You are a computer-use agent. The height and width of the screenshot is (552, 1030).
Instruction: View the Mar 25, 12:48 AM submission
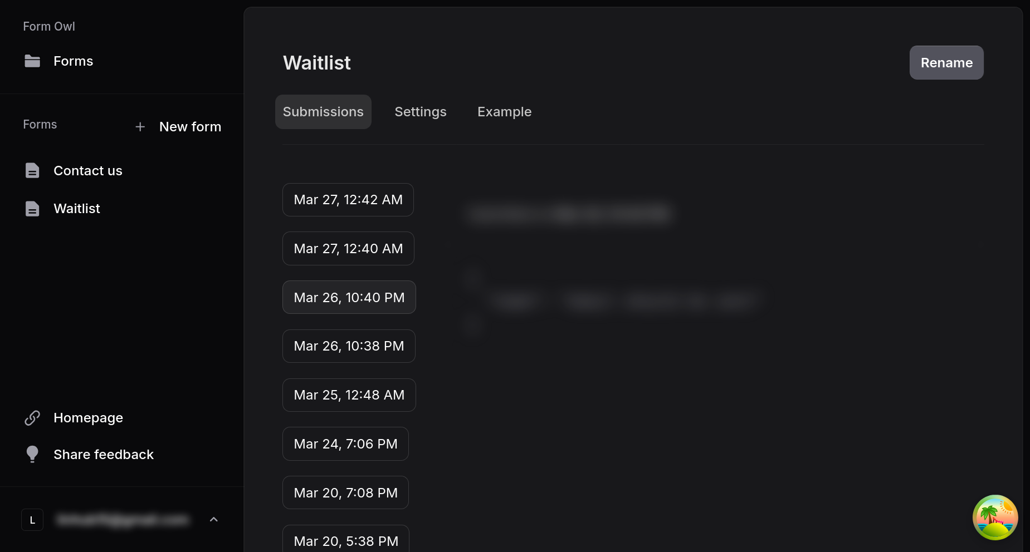pyautogui.click(x=349, y=395)
